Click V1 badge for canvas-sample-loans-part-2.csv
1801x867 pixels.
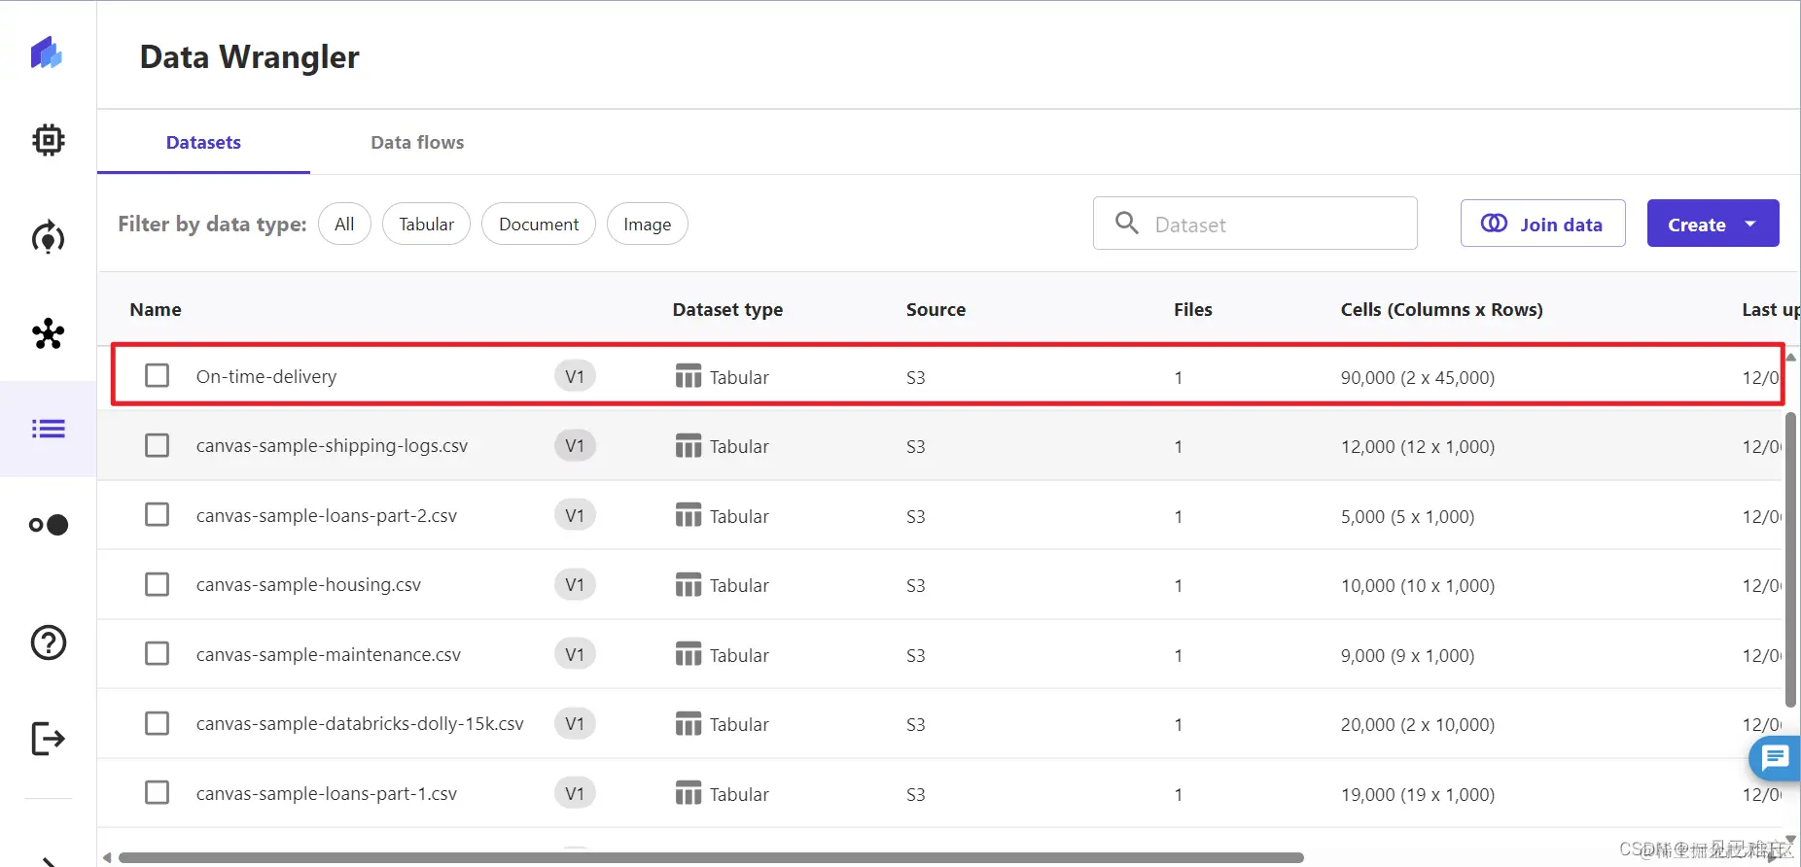coord(575,515)
